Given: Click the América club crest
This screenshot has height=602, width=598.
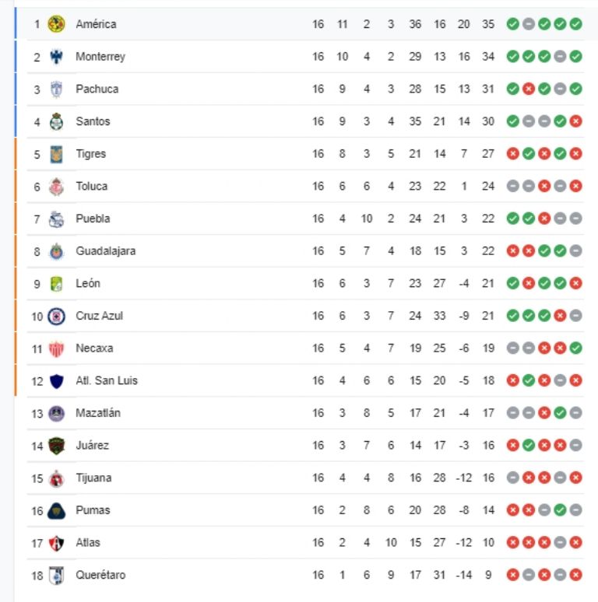Looking at the screenshot, I should tap(56, 24).
